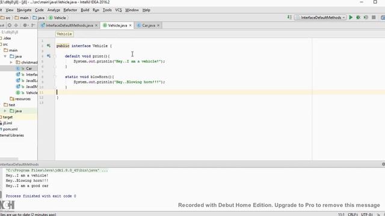Click the CRLF line separator in status bar
385x216 pixels.
[x=353, y=214]
